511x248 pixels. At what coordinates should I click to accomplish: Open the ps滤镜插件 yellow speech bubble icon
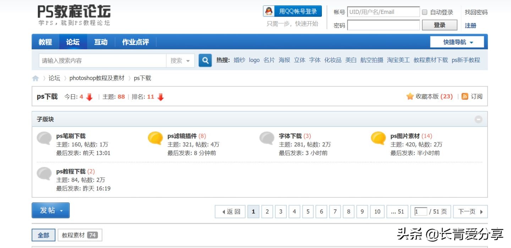pos(155,139)
